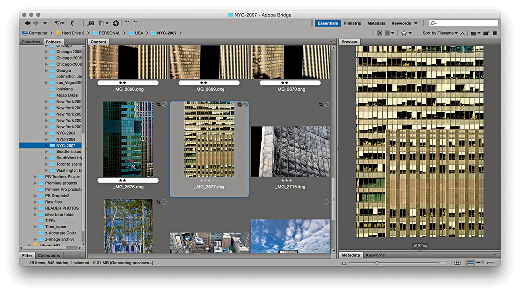Switch to view content as thumbnails
Image resolution: width=520 pixels, height=294 pixels.
point(470,263)
